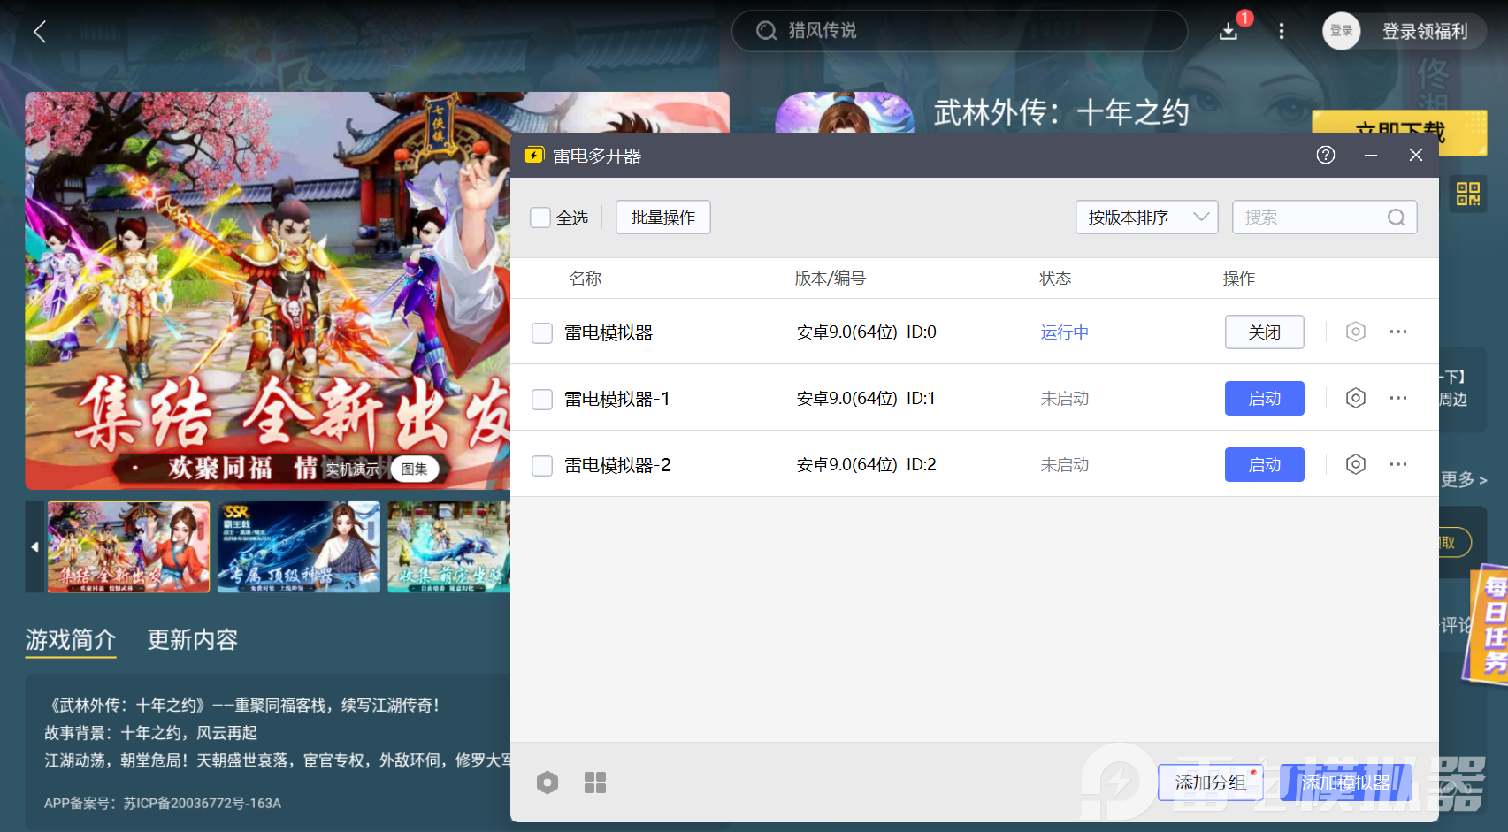
Task: Minimize the 雷电多开器 window
Action: tap(1371, 155)
